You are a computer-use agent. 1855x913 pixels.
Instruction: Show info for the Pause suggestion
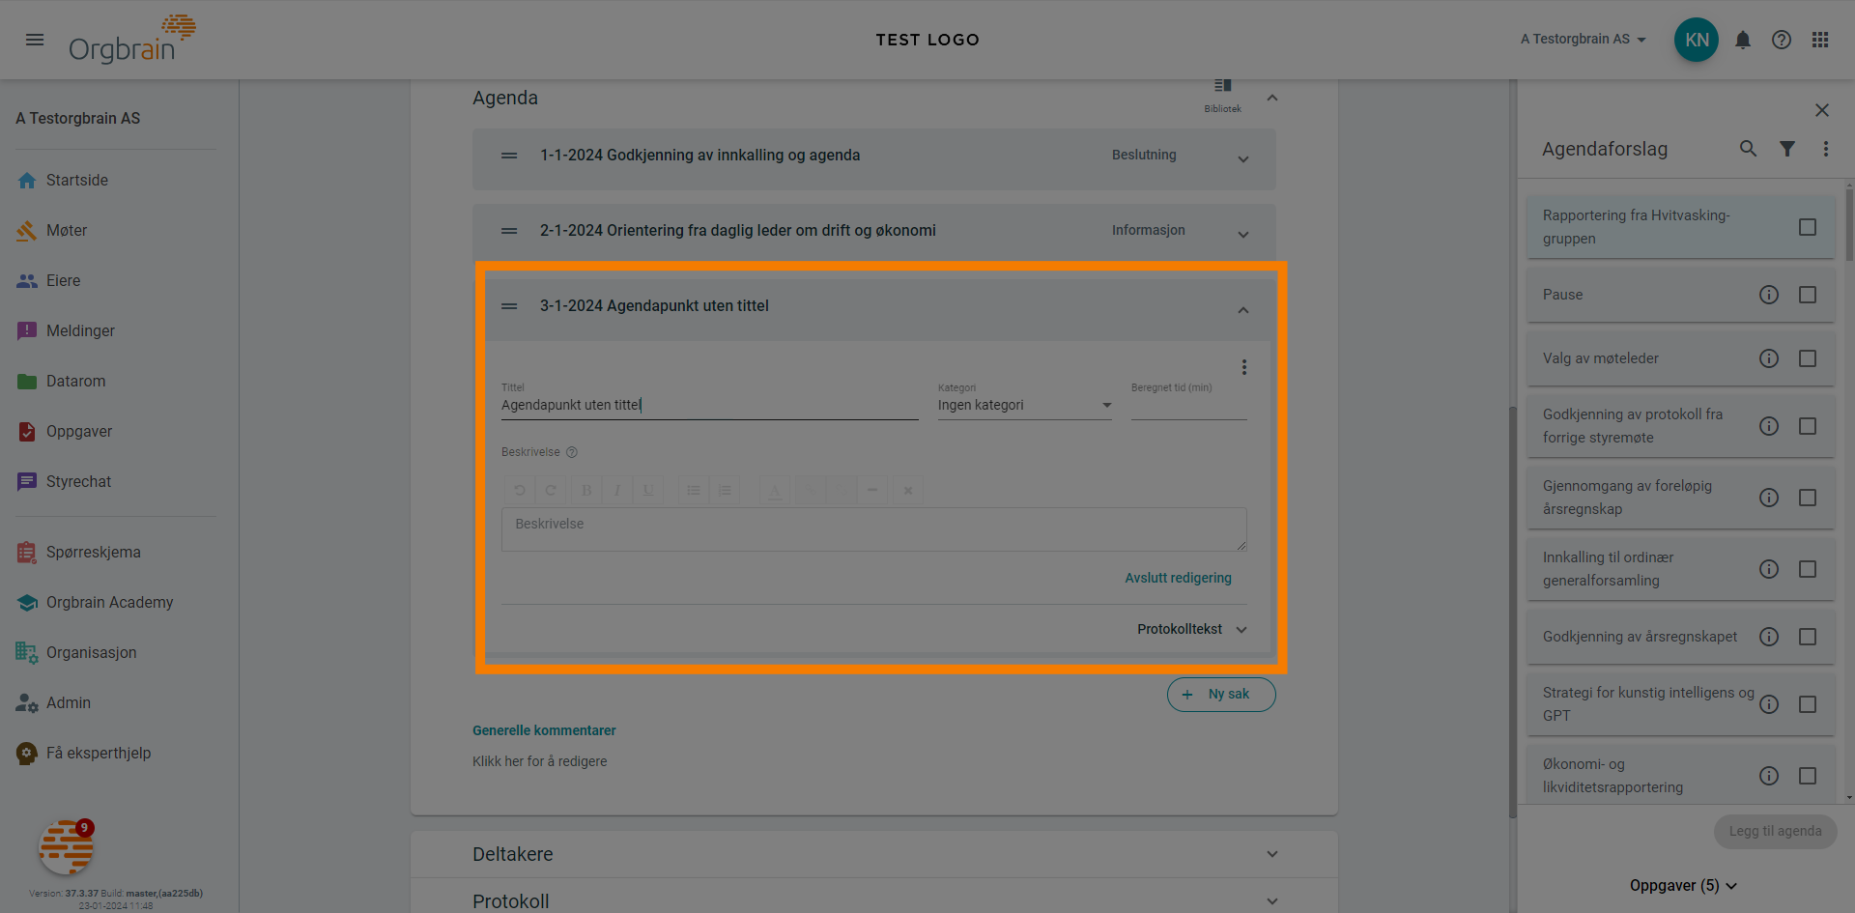click(1769, 295)
